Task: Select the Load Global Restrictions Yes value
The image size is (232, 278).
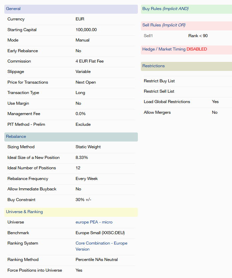Action: [x=215, y=102]
